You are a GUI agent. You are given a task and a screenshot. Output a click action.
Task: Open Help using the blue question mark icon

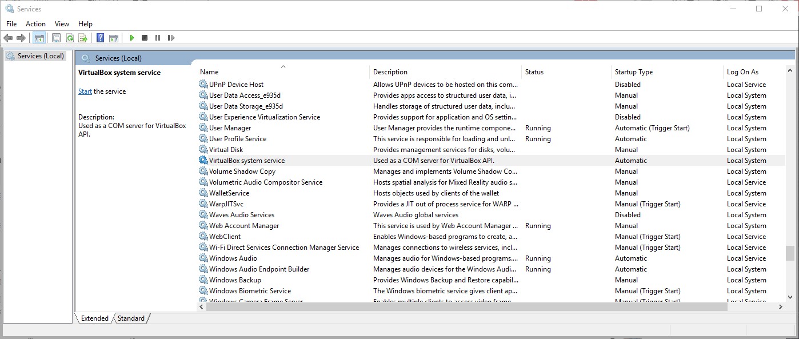[x=101, y=38]
